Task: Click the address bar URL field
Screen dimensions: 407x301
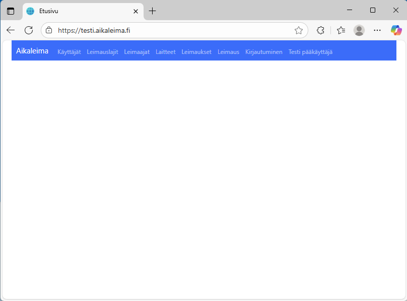Action: [x=171, y=30]
